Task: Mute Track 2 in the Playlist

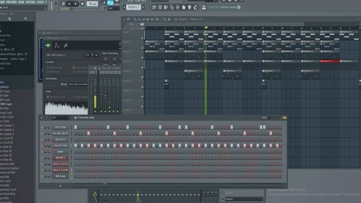Action: [142, 48]
